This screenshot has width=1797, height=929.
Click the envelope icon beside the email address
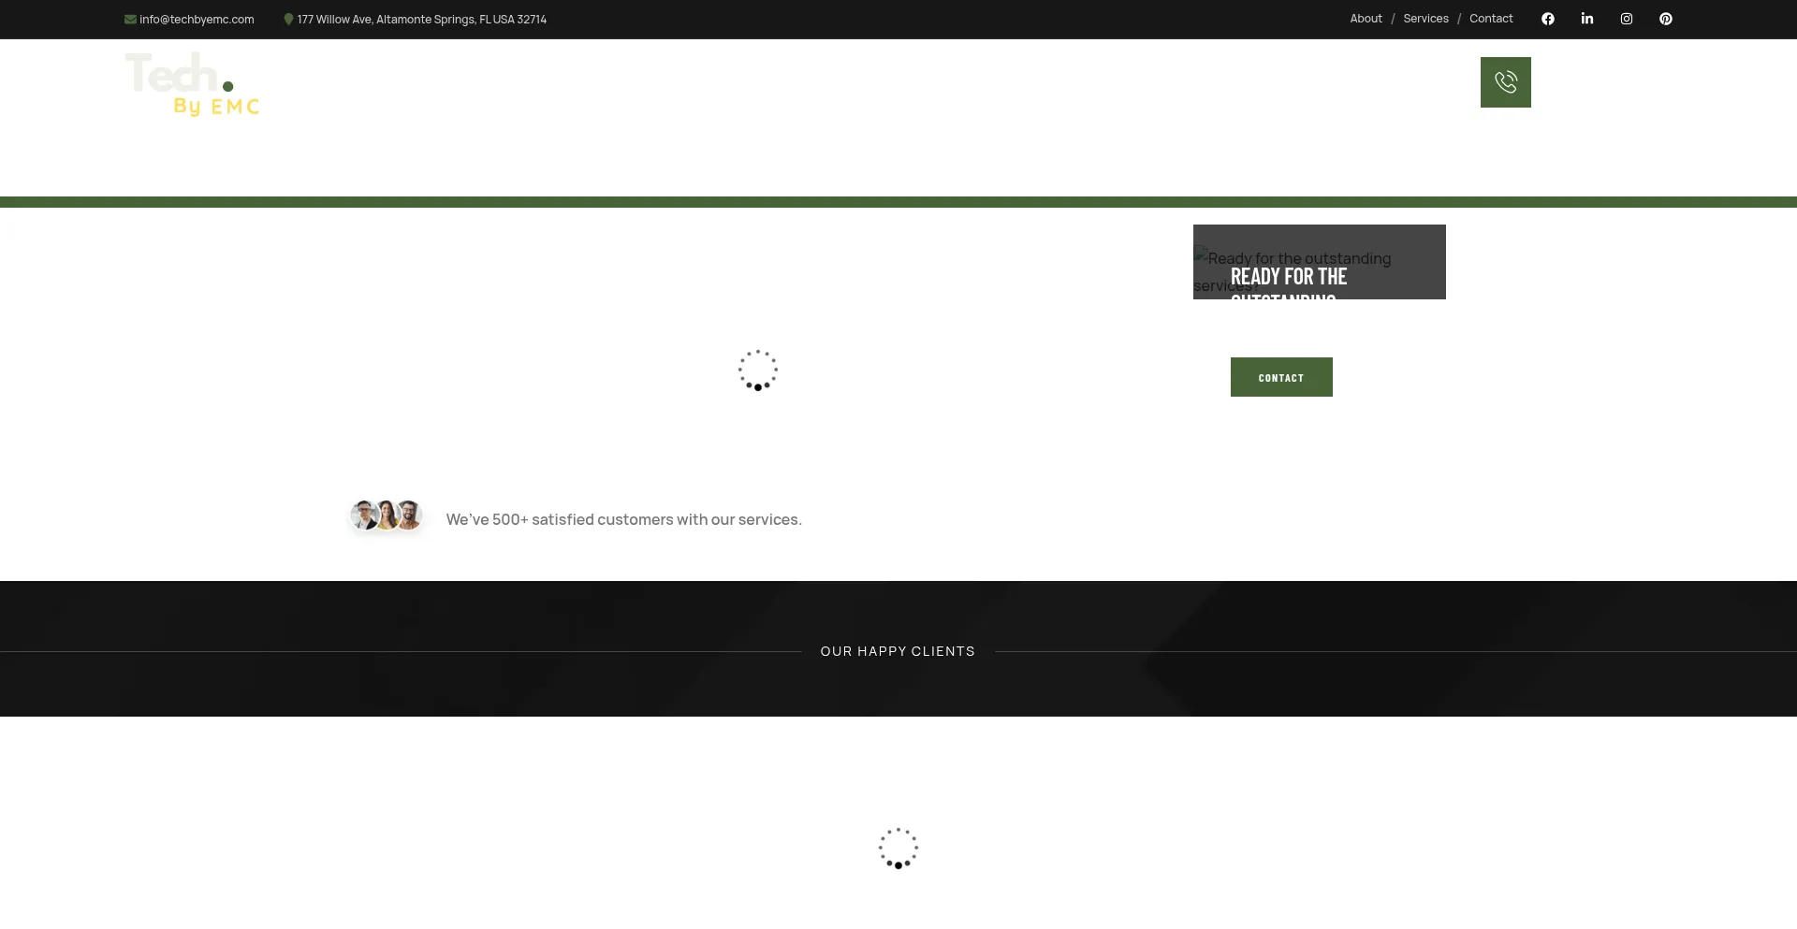[x=130, y=19]
